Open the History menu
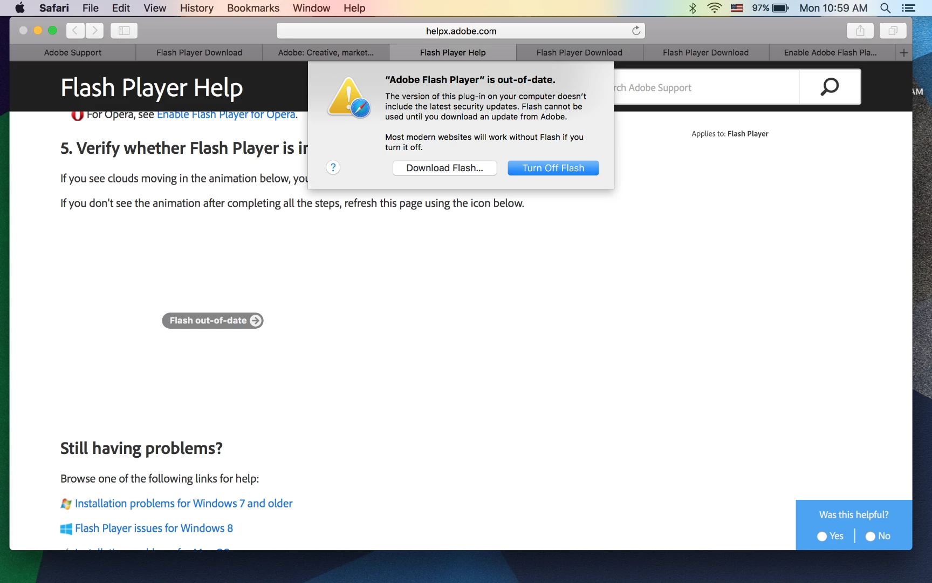932x583 pixels. [196, 8]
